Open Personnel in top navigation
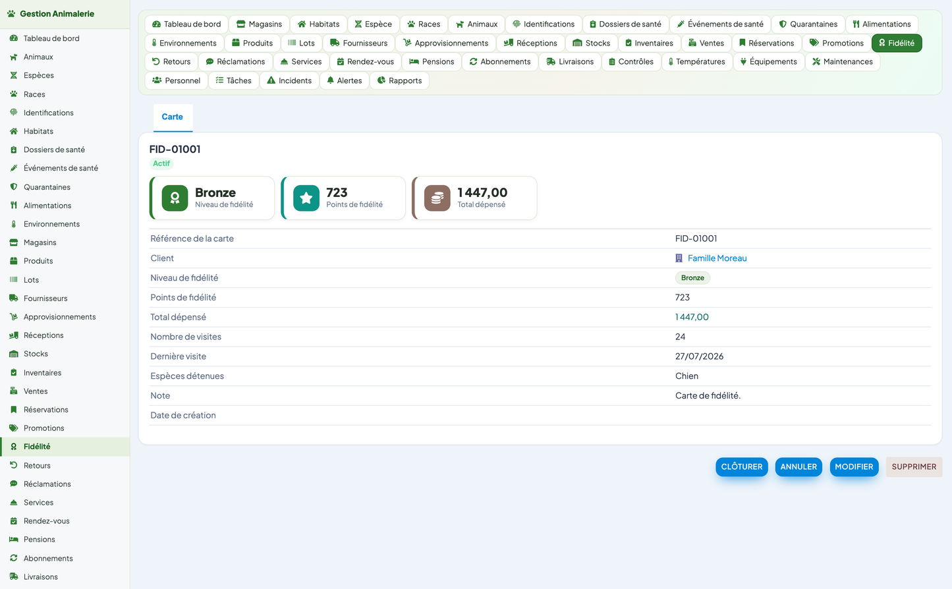Viewport: 952px width, 589px height. pyautogui.click(x=176, y=80)
